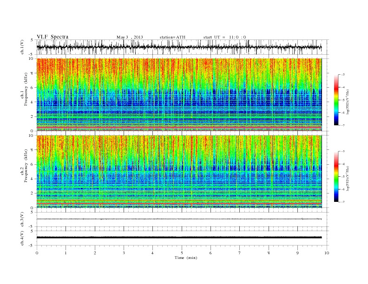Click the ch.1 'log(PSD)(V²/Hz)' color bar label

(348, 102)
